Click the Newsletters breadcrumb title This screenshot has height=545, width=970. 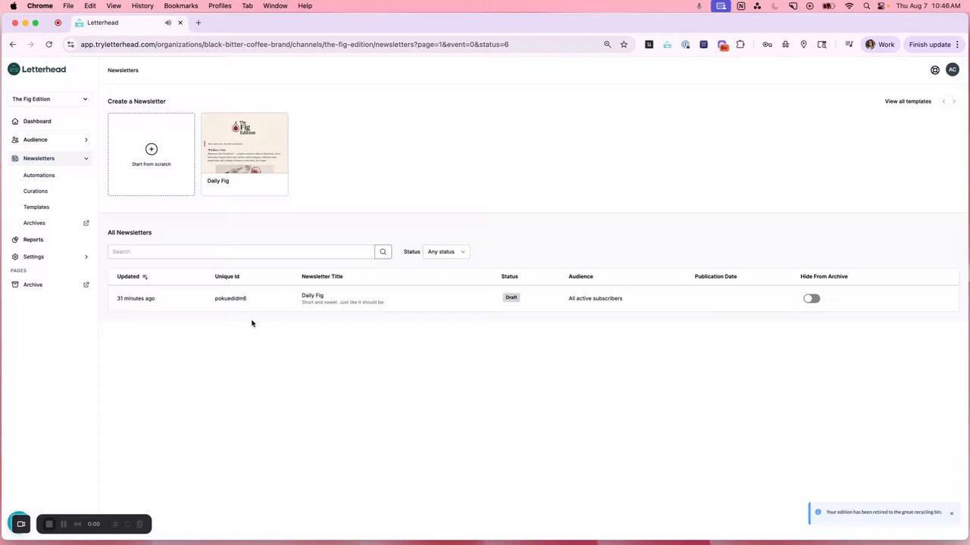click(123, 70)
